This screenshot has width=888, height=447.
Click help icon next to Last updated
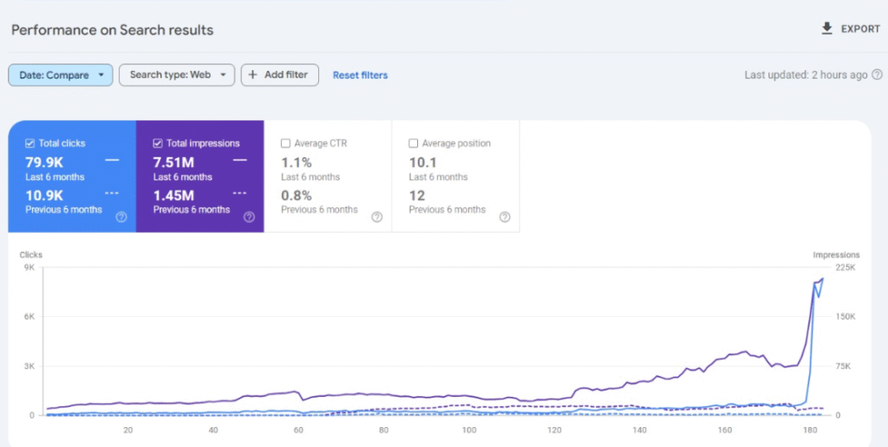click(877, 74)
